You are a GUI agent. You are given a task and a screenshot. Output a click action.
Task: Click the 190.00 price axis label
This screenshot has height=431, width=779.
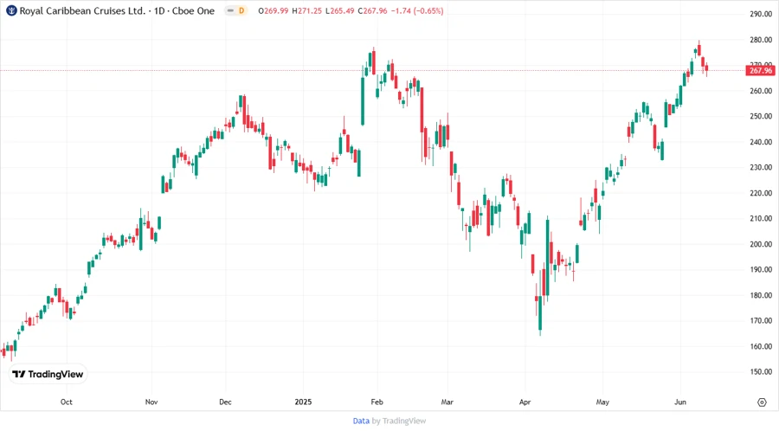point(761,270)
